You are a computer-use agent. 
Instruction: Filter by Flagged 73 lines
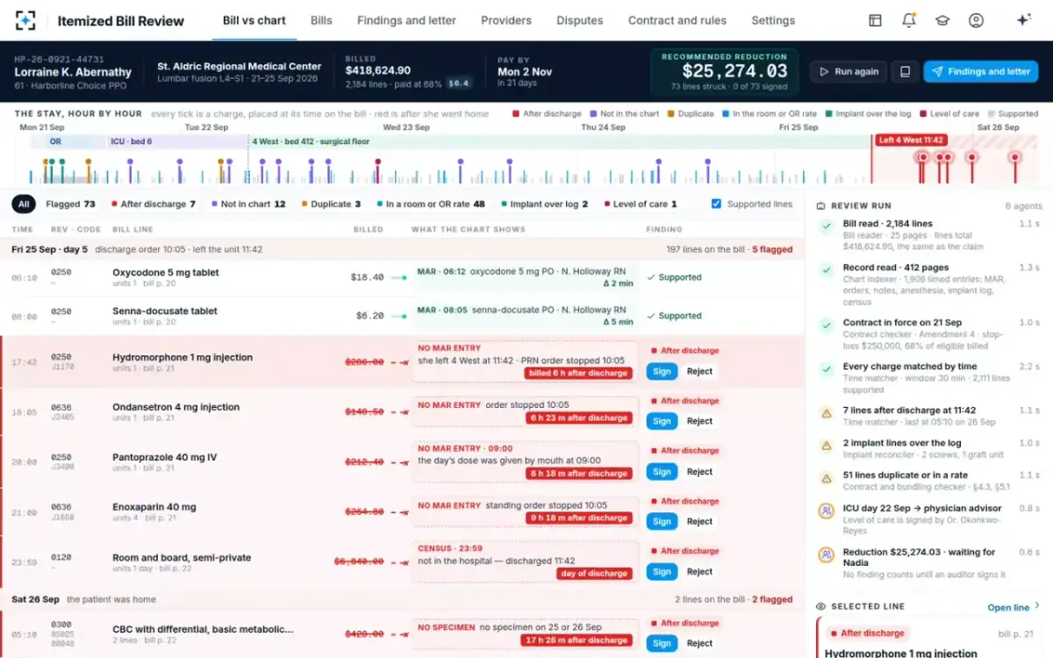pyautogui.click(x=70, y=204)
